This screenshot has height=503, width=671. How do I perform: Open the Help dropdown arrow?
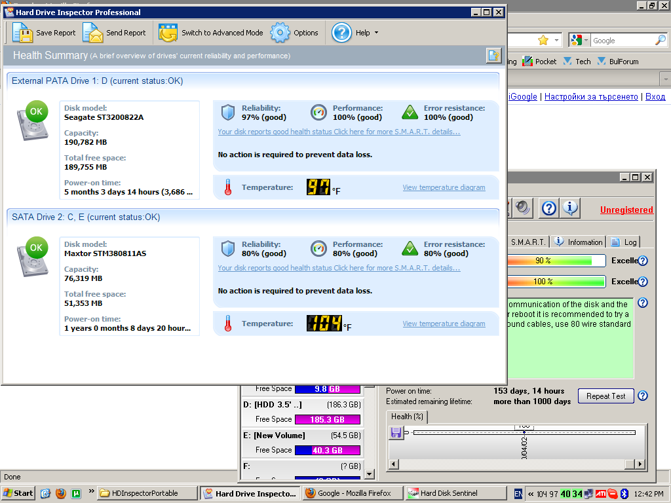(376, 33)
